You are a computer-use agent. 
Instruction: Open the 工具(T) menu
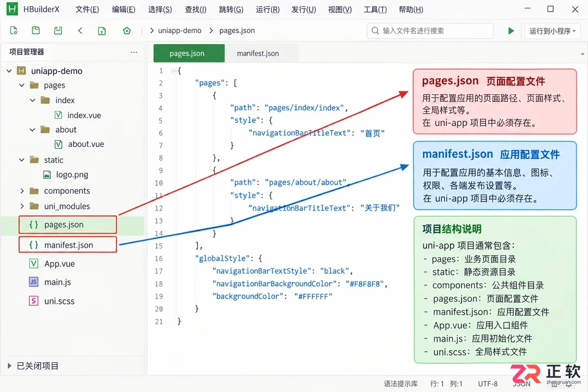(x=375, y=9)
